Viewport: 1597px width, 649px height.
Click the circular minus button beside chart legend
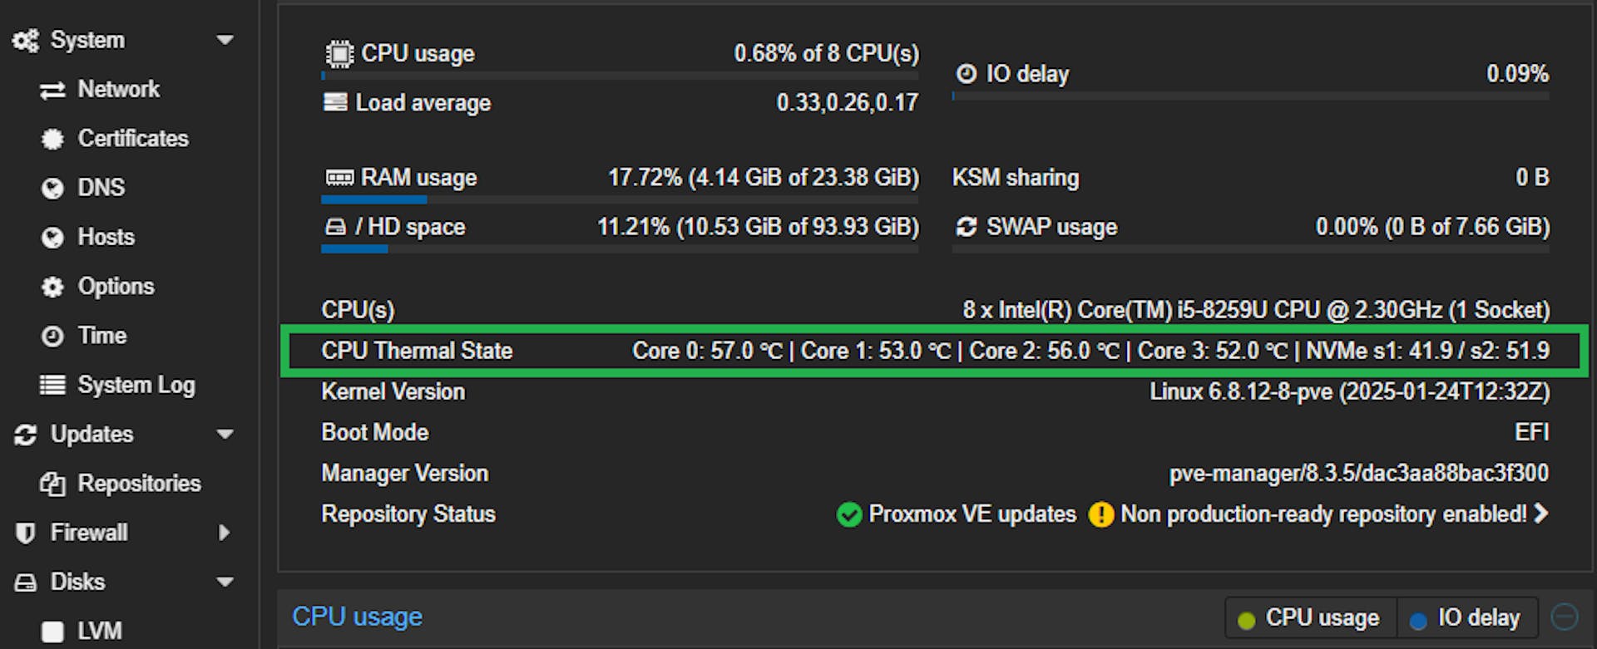coord(1565,617)
